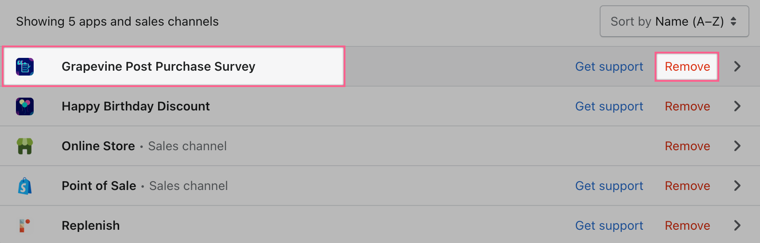Get support for Point of Sale
Viewport: 760px width, 243px height.
[x=609, y=186]
